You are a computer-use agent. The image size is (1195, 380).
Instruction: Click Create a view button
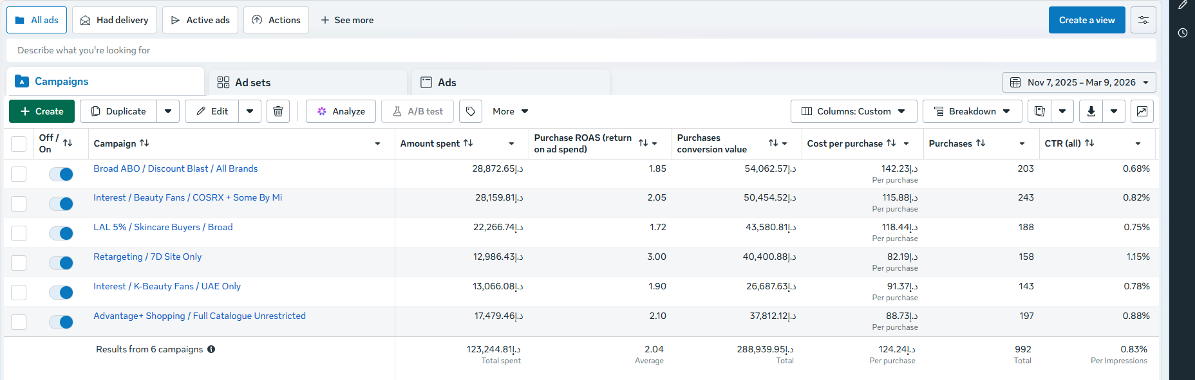coord(1087,20)
